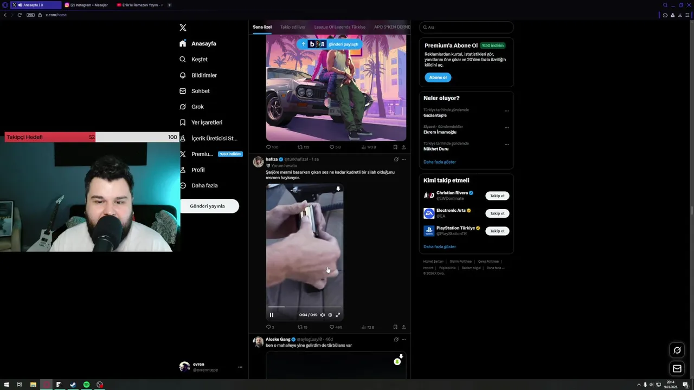This screenshot has width=694, height=390.
Task: Click Daha fazla göster under Kimi takip etmeli
Action: click(x=440, y=246)
